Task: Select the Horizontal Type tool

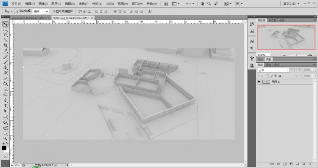Action: coord(5,106)
